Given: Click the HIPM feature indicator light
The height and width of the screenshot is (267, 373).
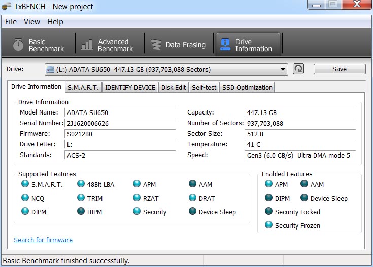Looking at the screenshot, I should (x=81, y=211).
